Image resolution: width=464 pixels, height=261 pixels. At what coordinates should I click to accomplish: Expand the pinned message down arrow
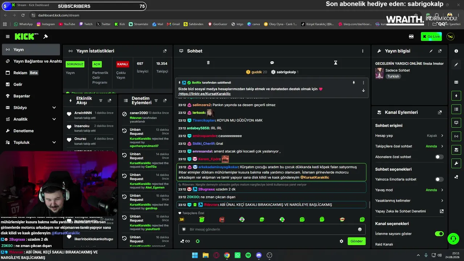(363, 91)
